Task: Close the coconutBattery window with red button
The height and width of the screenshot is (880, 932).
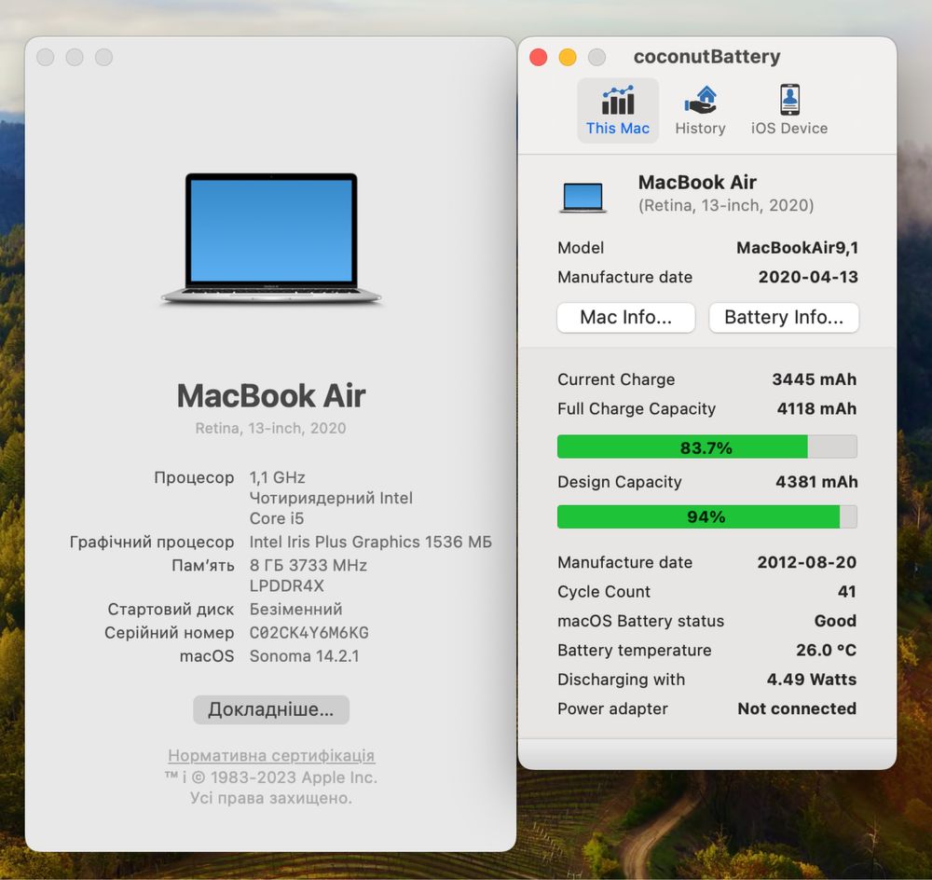Action: [539, 57]
